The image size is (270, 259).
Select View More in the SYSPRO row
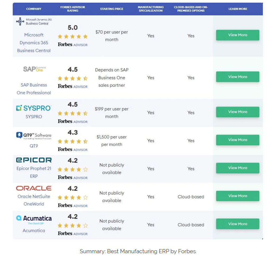[x=237, y=112]
